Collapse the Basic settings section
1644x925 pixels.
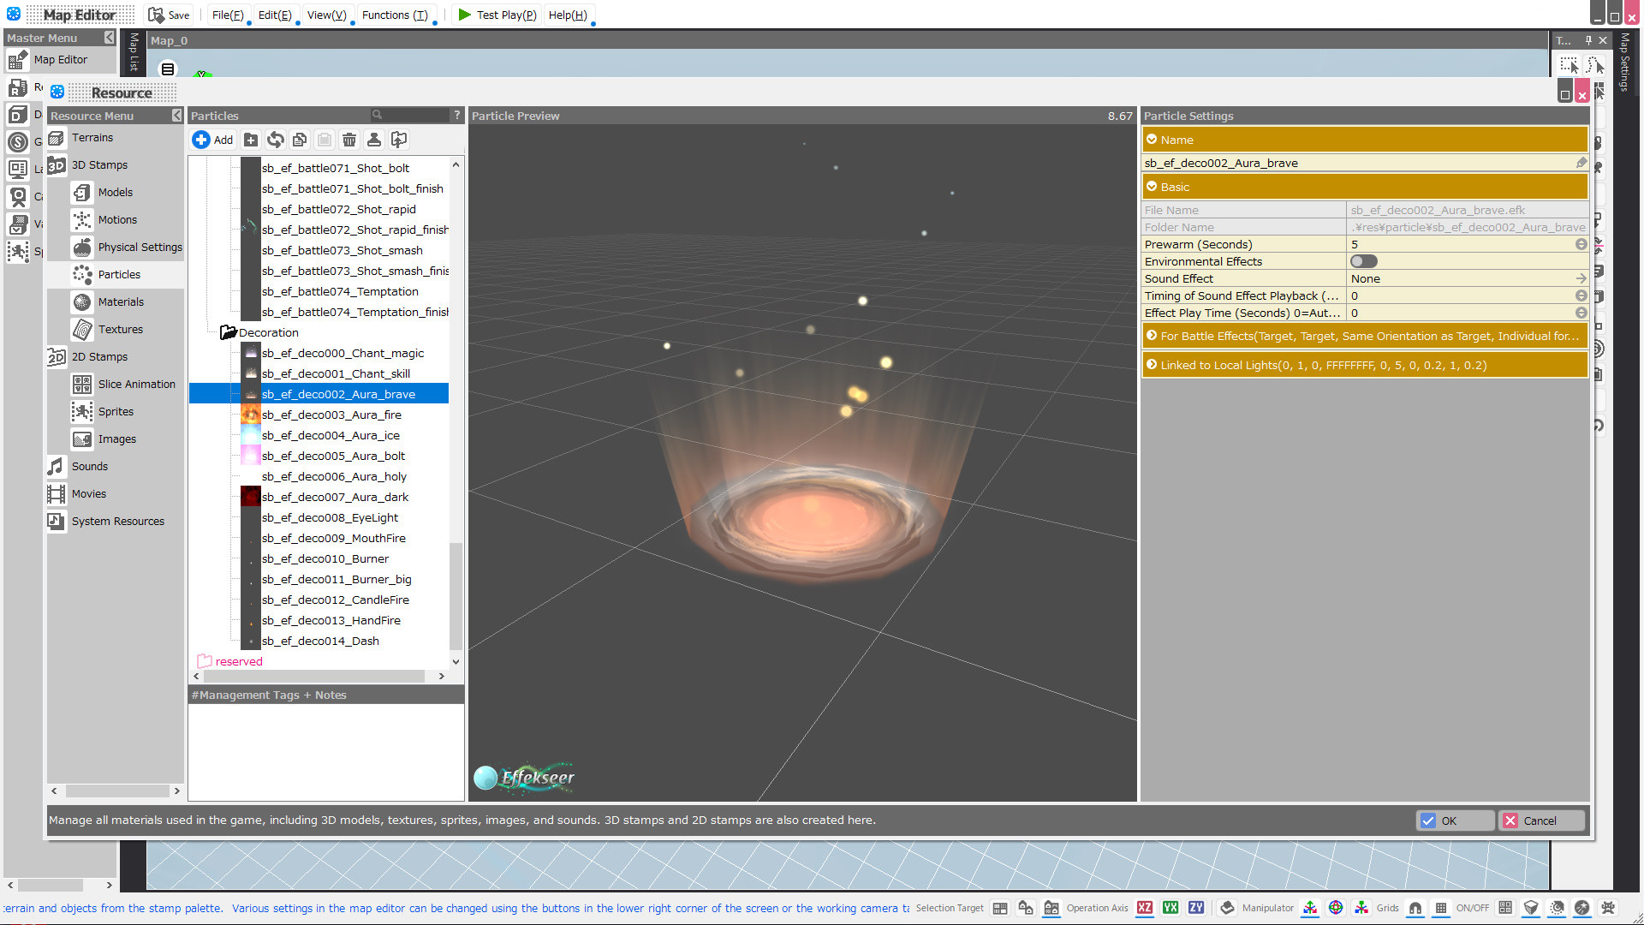(x=1153, y=187)
